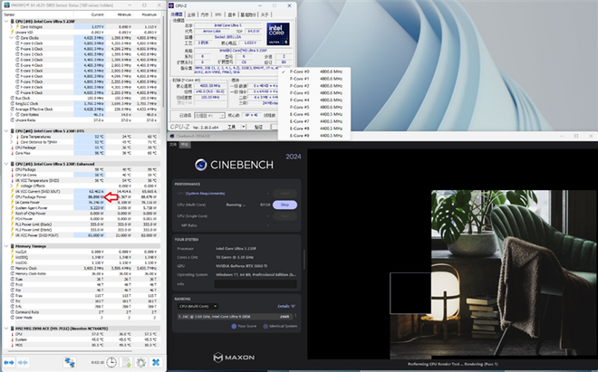Open the File menu in Cinebench

pos(174,144)
